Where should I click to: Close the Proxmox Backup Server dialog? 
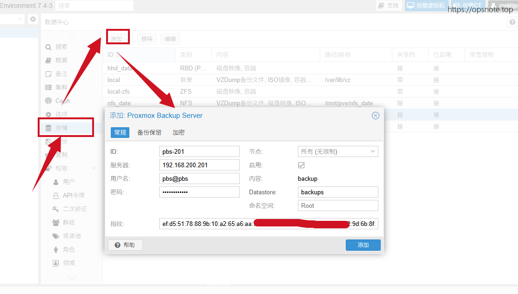pos(375,116)
